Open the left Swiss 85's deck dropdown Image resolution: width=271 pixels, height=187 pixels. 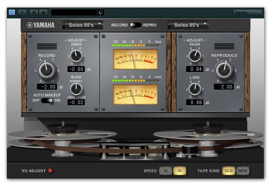coord(83,25)
